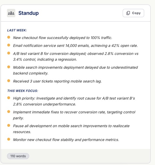Click the text about 3.4% control regression

45,59
